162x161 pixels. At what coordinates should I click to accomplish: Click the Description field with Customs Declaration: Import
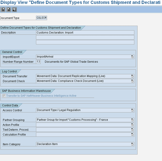click(x=85, y=32)
